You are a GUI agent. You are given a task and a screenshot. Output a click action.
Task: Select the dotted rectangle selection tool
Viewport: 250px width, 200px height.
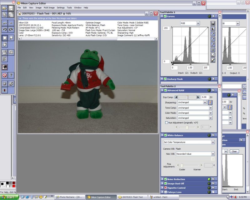5,38
